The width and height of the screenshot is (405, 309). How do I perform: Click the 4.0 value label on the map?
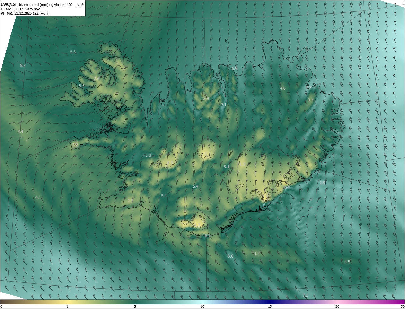point(283,88)
